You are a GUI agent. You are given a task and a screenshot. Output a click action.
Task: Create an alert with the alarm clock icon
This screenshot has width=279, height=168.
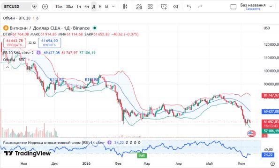[164, 7]
